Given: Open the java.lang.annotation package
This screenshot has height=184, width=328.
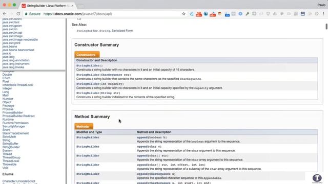Looking at the screenshot, I should [x=16, y=60].
